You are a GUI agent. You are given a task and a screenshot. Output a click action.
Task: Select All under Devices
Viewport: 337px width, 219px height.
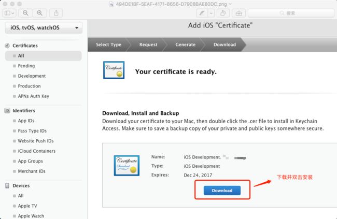click(21, 196)
